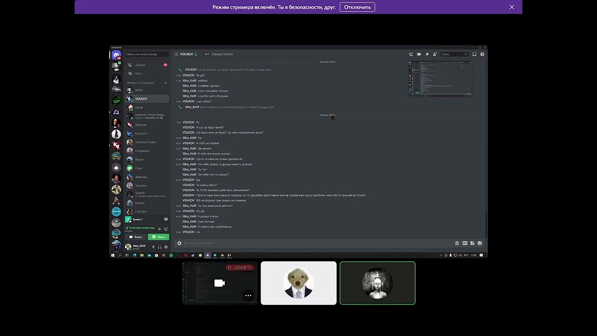597x336 pixels.
Task: Open the Мартин direct message
Action: 147,125
